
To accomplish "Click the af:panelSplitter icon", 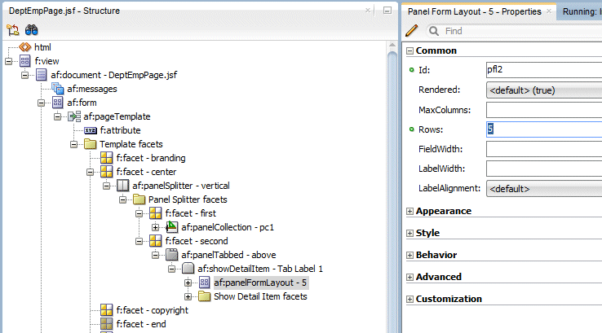I will (x=123, y=186).
